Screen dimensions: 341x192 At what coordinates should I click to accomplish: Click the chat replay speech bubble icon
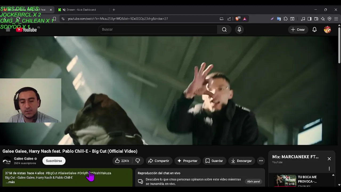tap(140, 182)
